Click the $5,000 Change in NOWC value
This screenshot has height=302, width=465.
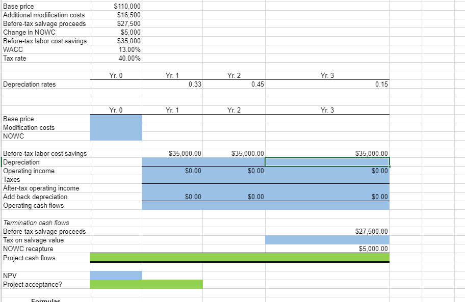116,32
